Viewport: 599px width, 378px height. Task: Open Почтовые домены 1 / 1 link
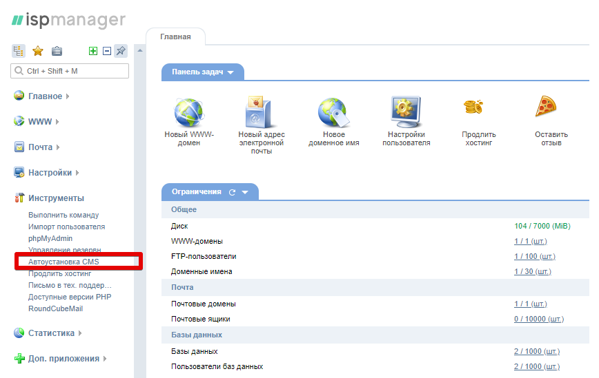pos(530,304)
